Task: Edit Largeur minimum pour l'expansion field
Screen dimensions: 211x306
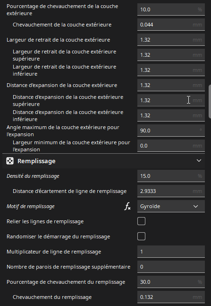Action: pos(171,146)
